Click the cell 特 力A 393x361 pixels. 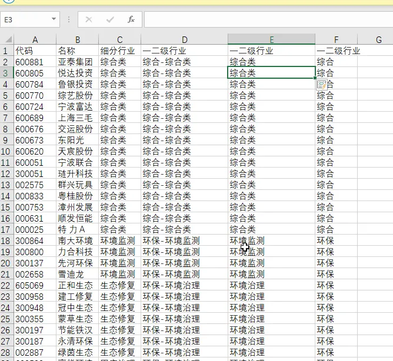78,229
